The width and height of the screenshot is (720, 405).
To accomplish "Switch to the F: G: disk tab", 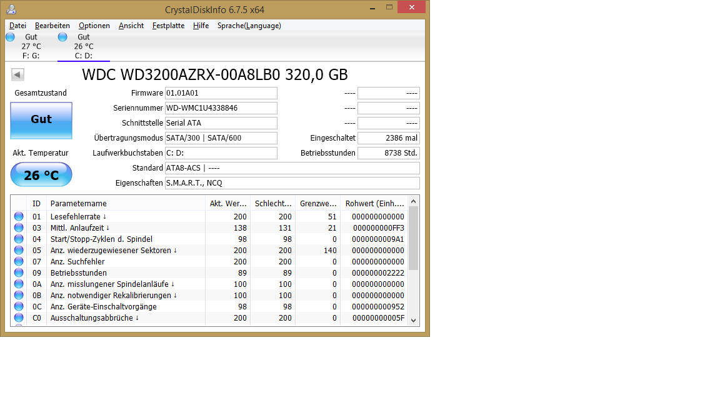I will click(x=31, y=46).
